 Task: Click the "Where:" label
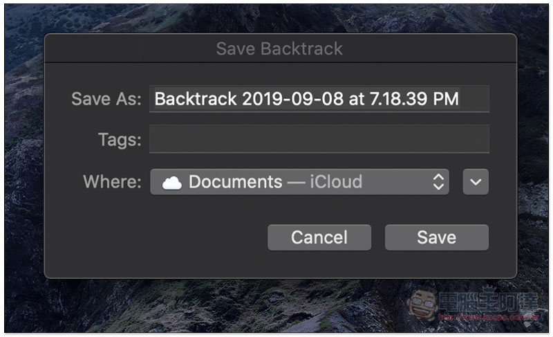pyautogui.click(x=112, y=182)
